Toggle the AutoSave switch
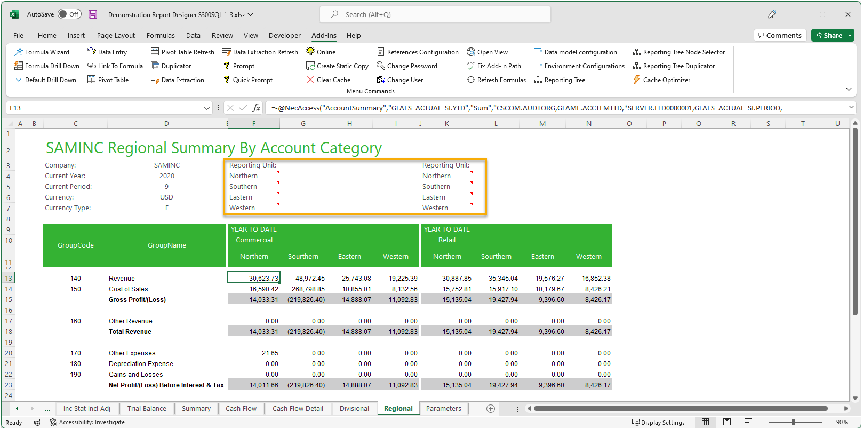The width and height of the screenshot is (863, 429). coord(69,14)
